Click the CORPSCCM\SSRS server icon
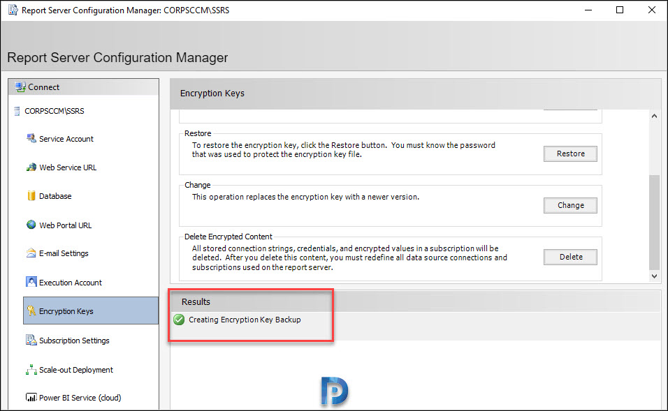The width and height of the screenshot is (668, 411). (x=17, y=111)
